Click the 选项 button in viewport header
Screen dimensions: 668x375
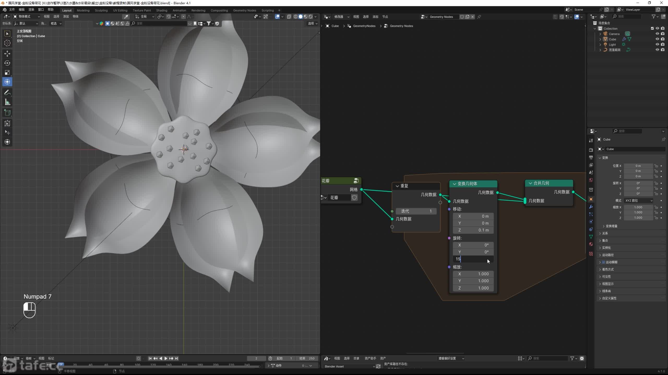312,23
